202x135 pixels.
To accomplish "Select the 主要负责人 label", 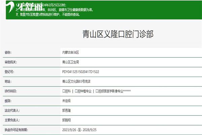I will coord(12,120).
